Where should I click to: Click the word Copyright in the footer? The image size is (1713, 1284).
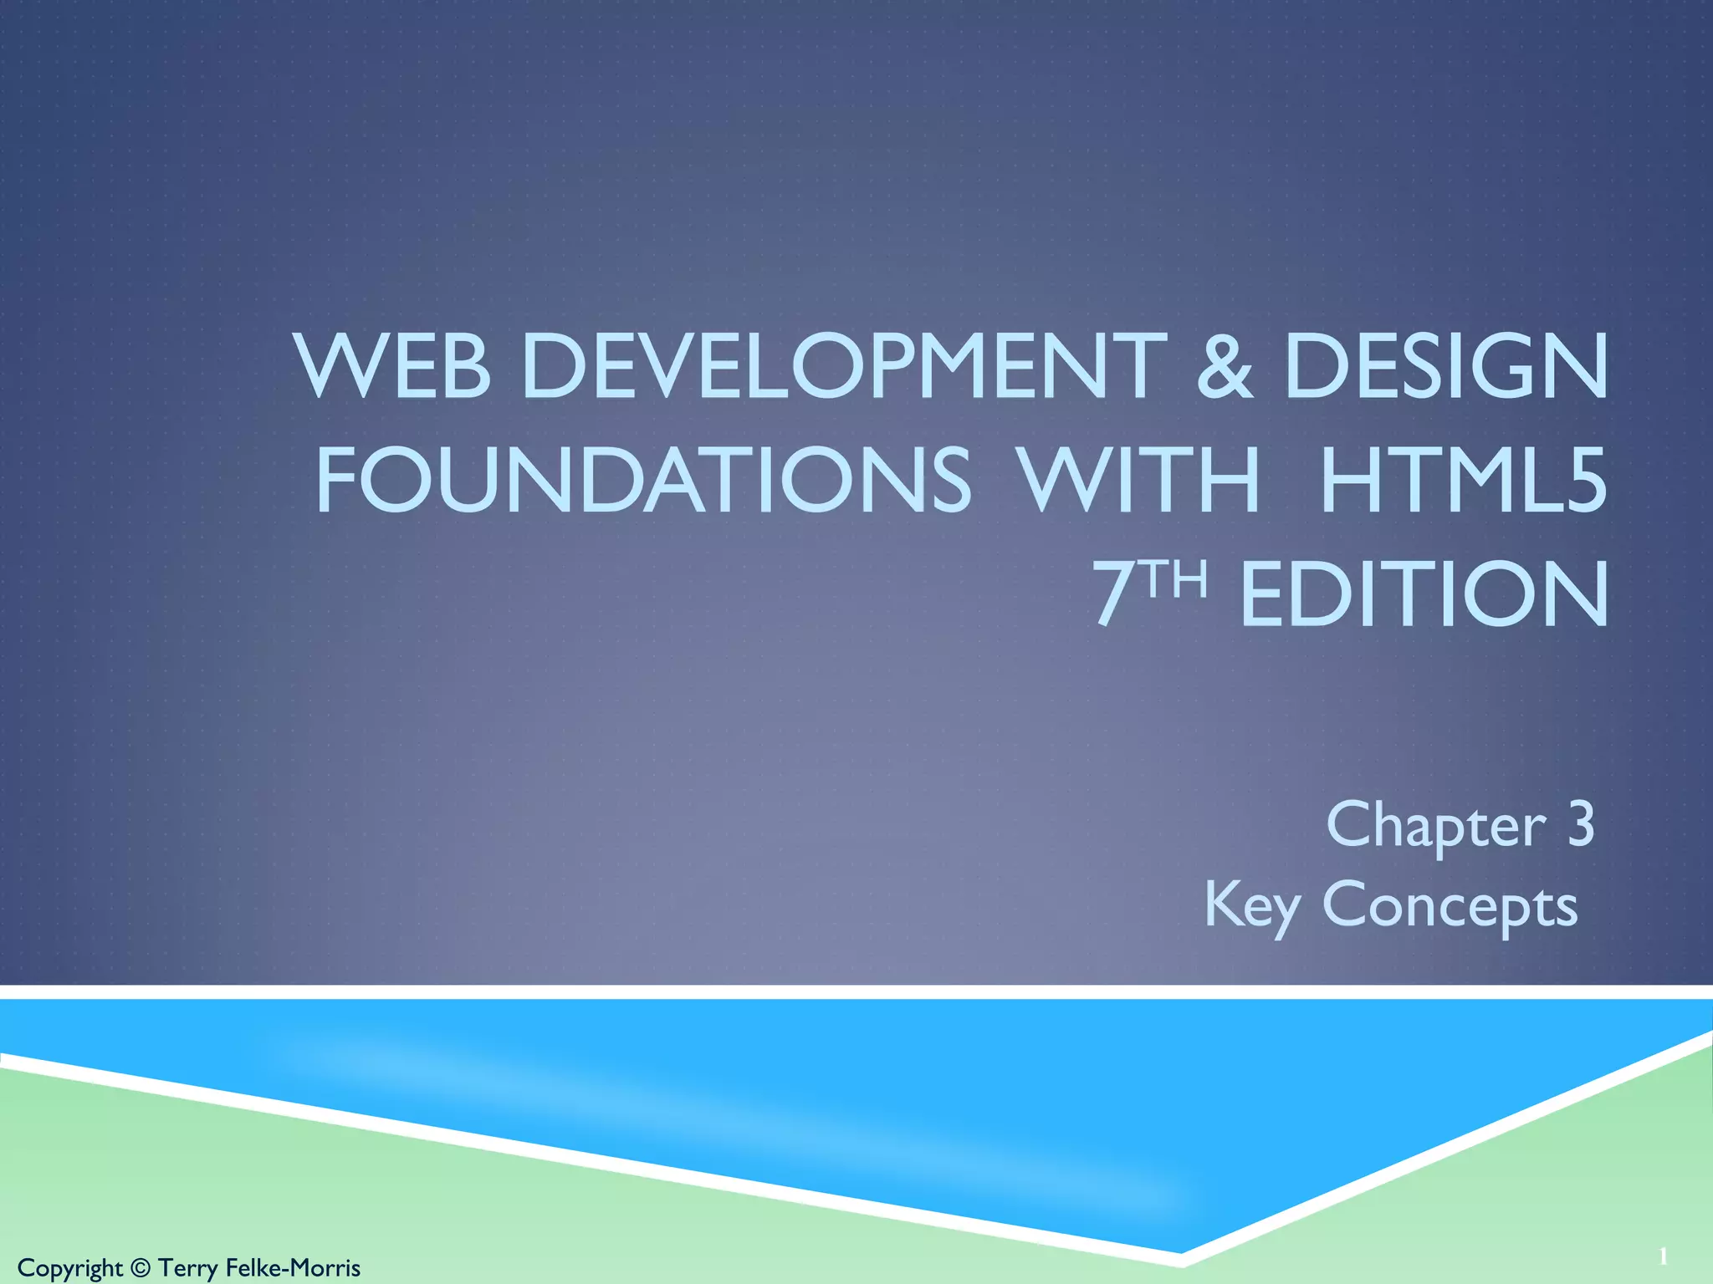pos(70,1268)
